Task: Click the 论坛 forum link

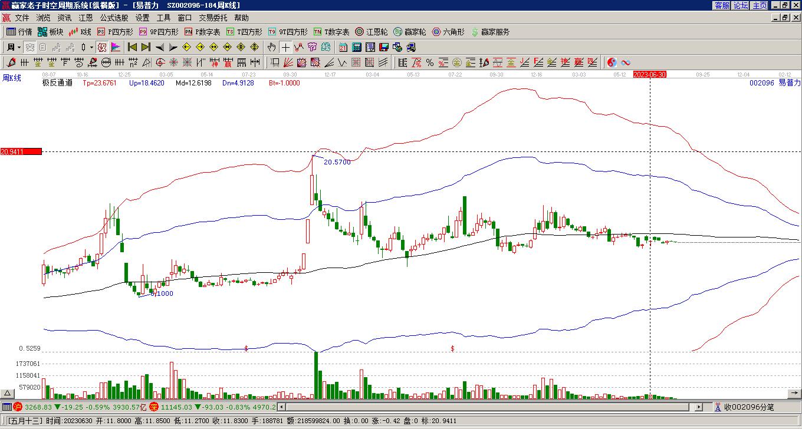Action: (x=741, y=5)
